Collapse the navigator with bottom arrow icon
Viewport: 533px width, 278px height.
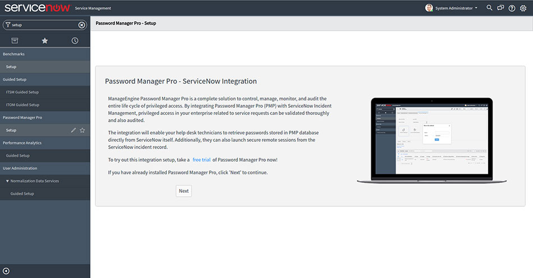6,271
